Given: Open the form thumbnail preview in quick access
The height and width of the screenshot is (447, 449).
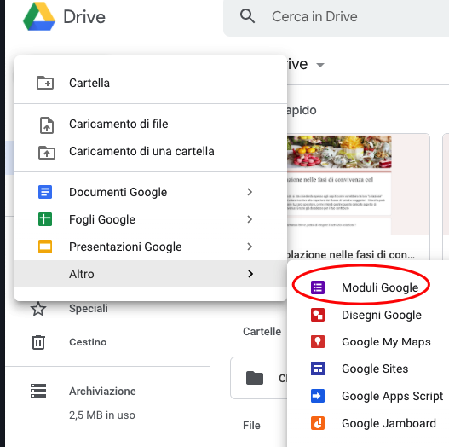Looking at the screenshot, I should pyautogui.click(x=358, y=185).
